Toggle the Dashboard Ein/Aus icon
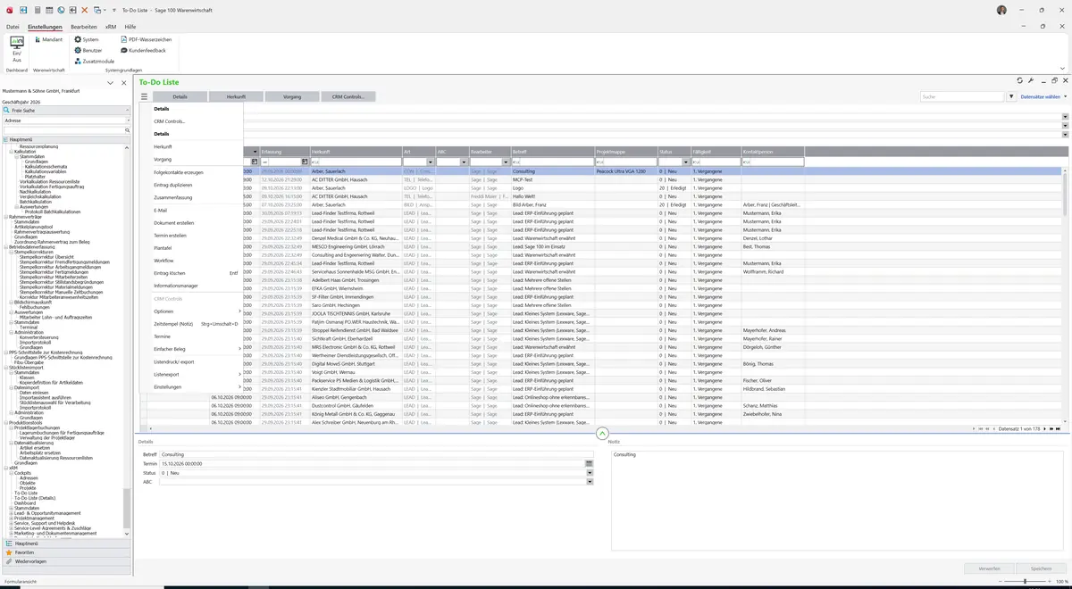This screenshot has width=1072, height=589. pos(16,48)
